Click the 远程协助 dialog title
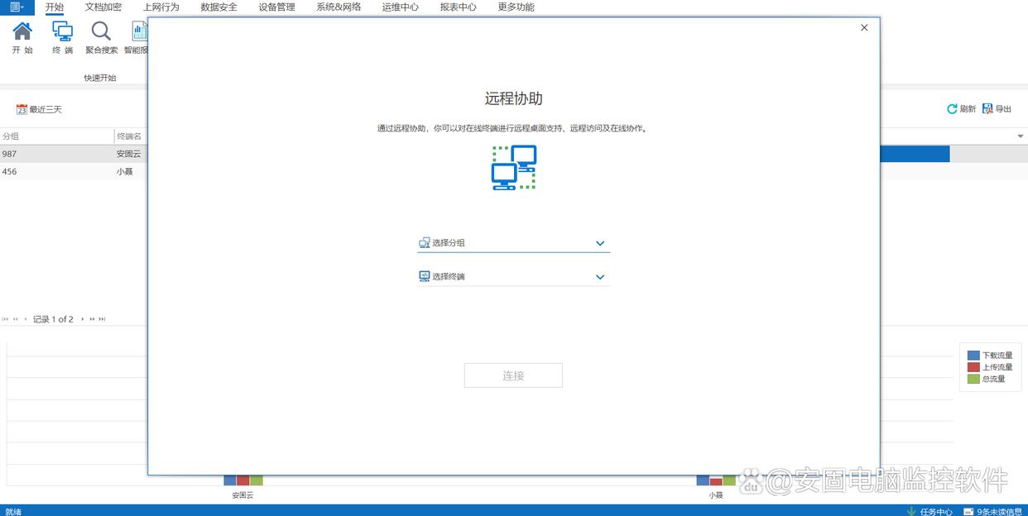 coord(514,98)
